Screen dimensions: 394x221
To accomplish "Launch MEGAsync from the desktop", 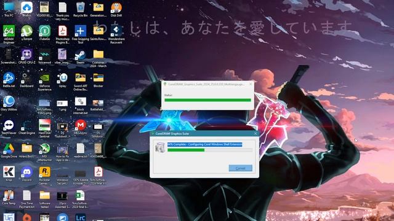I will tap(80, 127).
